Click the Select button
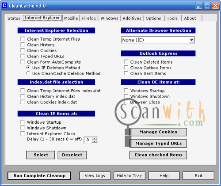Viewport: 221px width, 186px height. 41,155
